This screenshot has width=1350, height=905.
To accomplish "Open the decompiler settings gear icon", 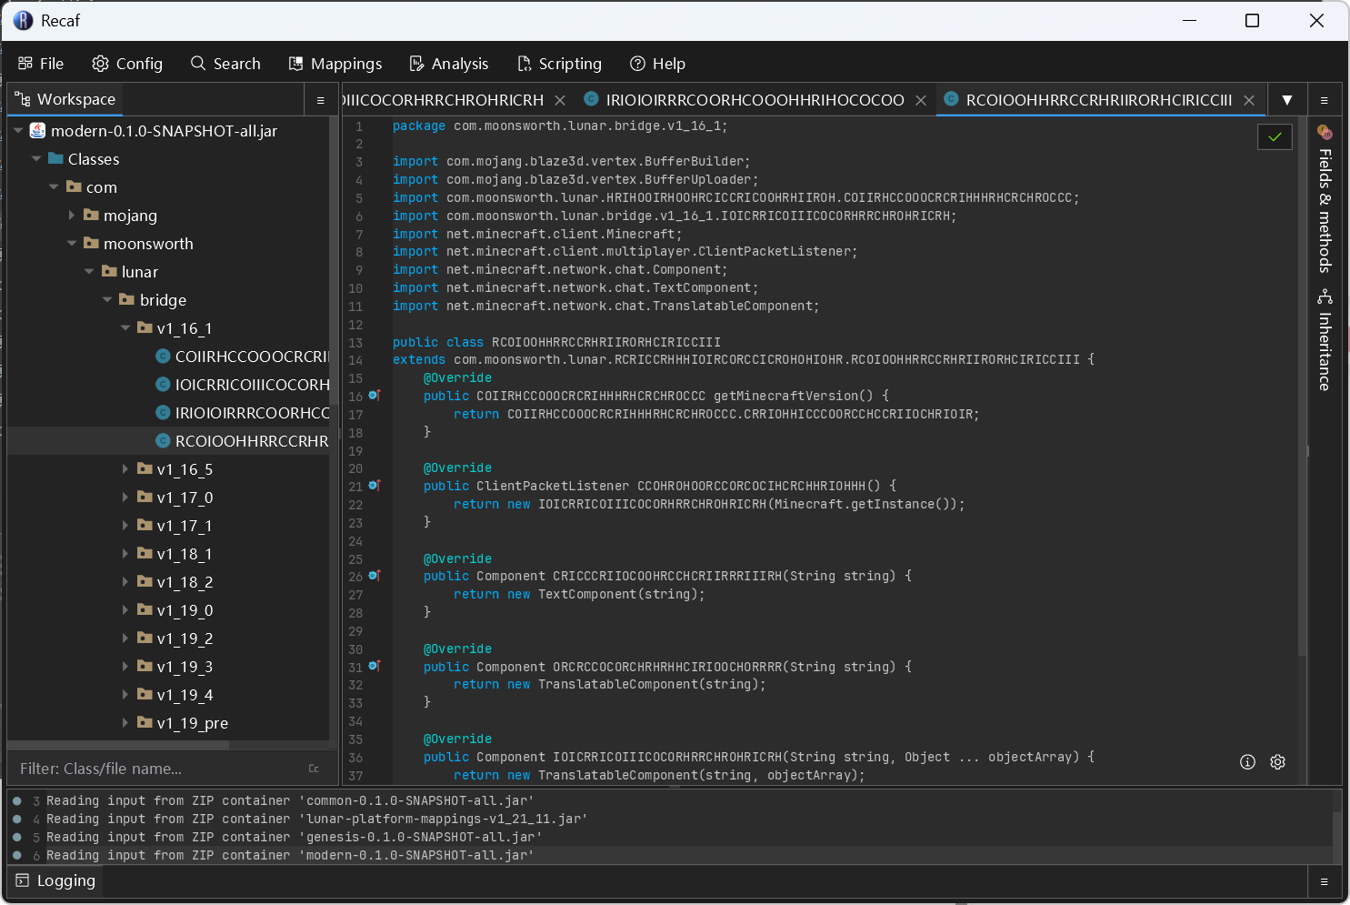I will [x=1277, y=762].
